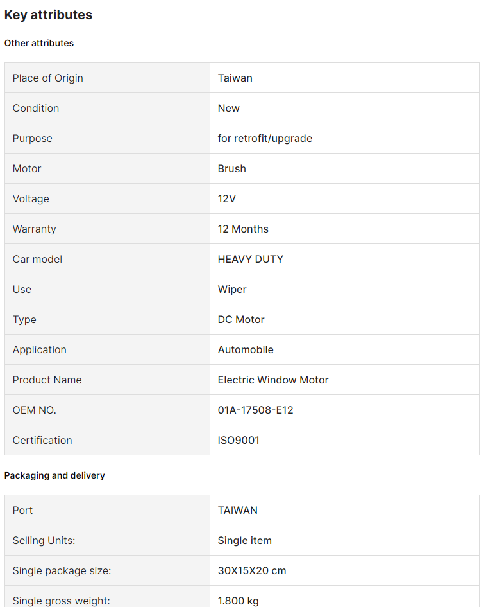
Task: Click the Automobile application value
Action: pos(246,349)
